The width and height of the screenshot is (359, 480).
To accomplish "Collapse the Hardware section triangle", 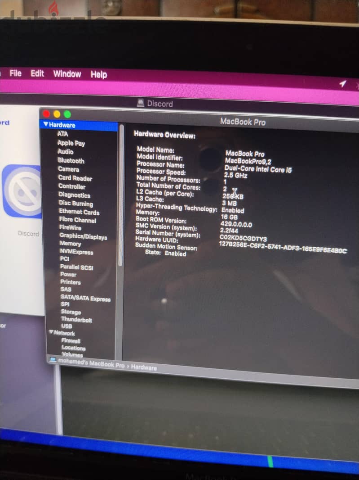I will coord(46,124).
